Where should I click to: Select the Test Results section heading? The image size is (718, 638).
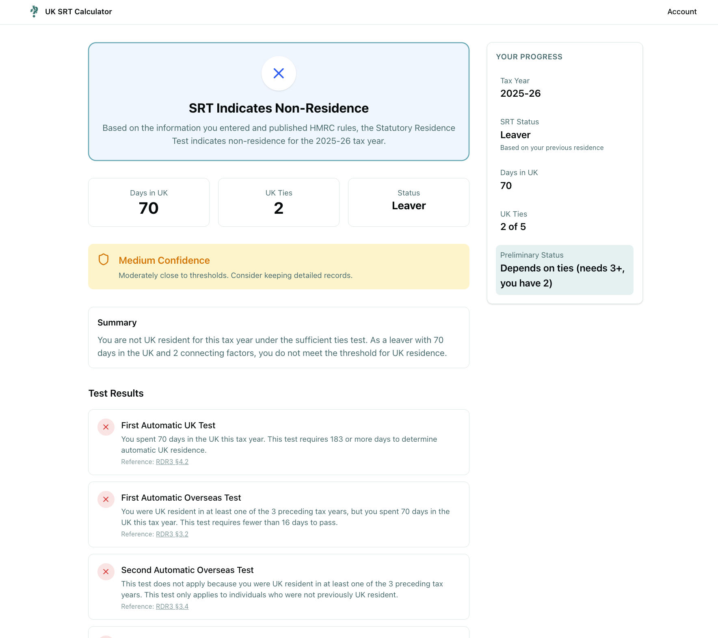116,393
